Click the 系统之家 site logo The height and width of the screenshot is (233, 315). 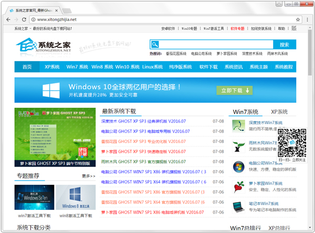click(x=44, y=45)
